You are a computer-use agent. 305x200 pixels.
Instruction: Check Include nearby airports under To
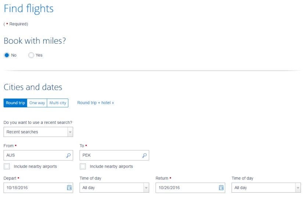tap(83, 167)
